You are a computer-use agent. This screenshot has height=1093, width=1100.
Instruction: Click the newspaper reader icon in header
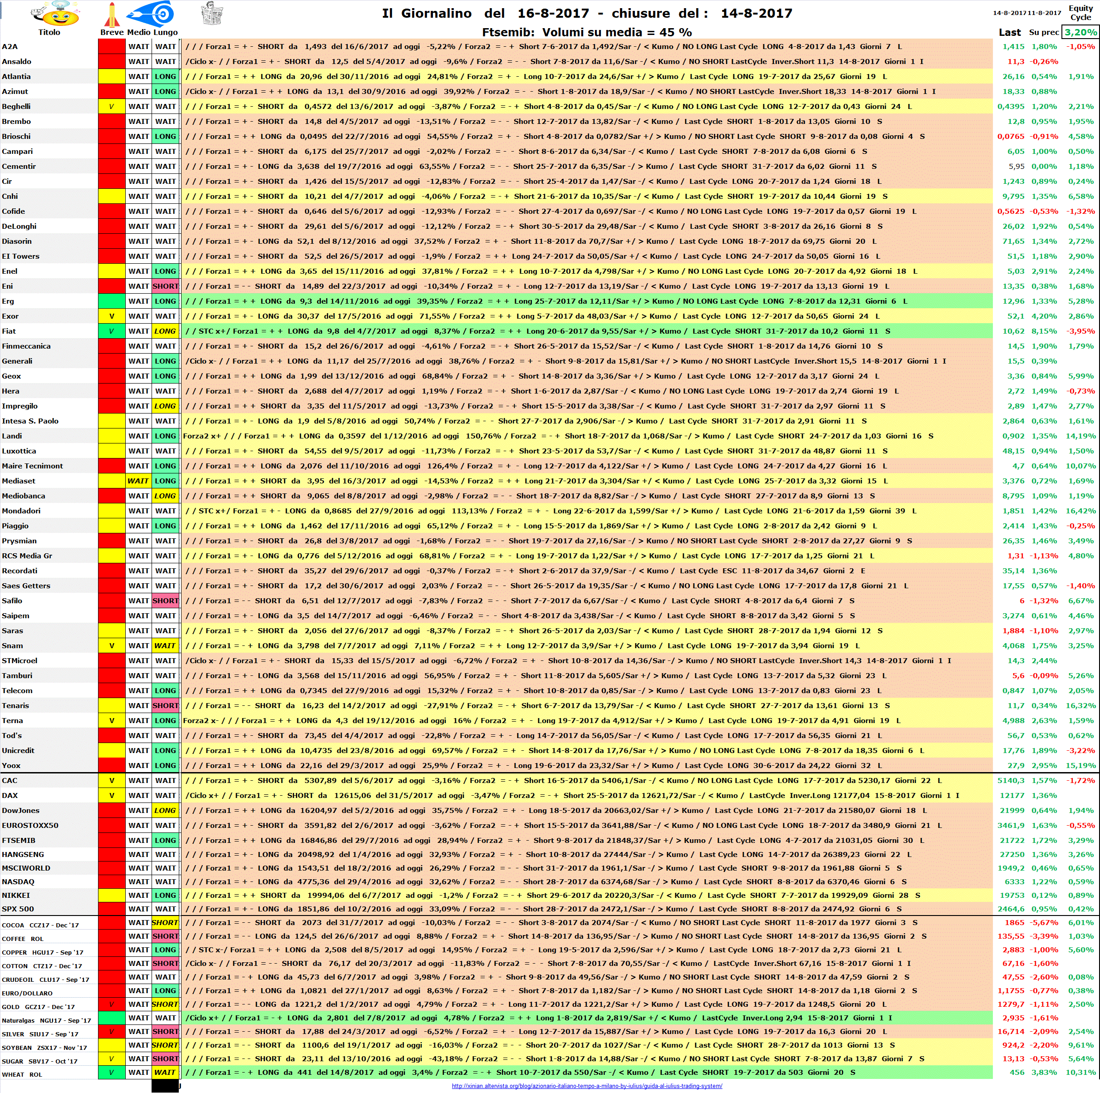212,14
